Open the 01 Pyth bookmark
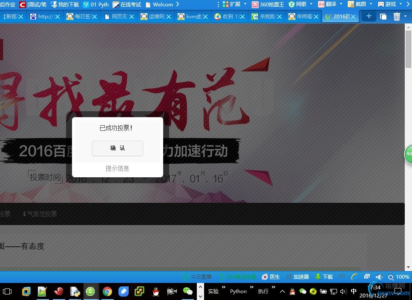The width and height of the screenshot is (412, 300). pyautogui.click(x=96, y=4)
